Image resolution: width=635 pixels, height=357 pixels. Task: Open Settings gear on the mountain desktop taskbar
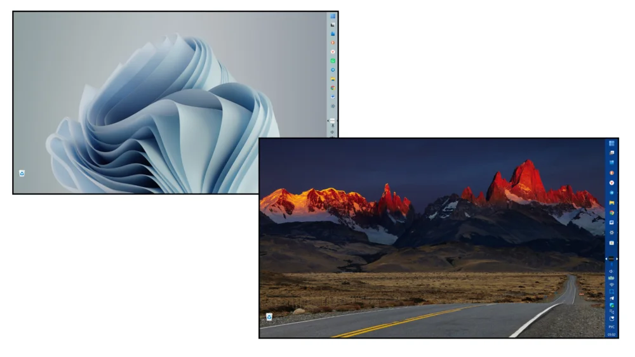tap(612, 233)
